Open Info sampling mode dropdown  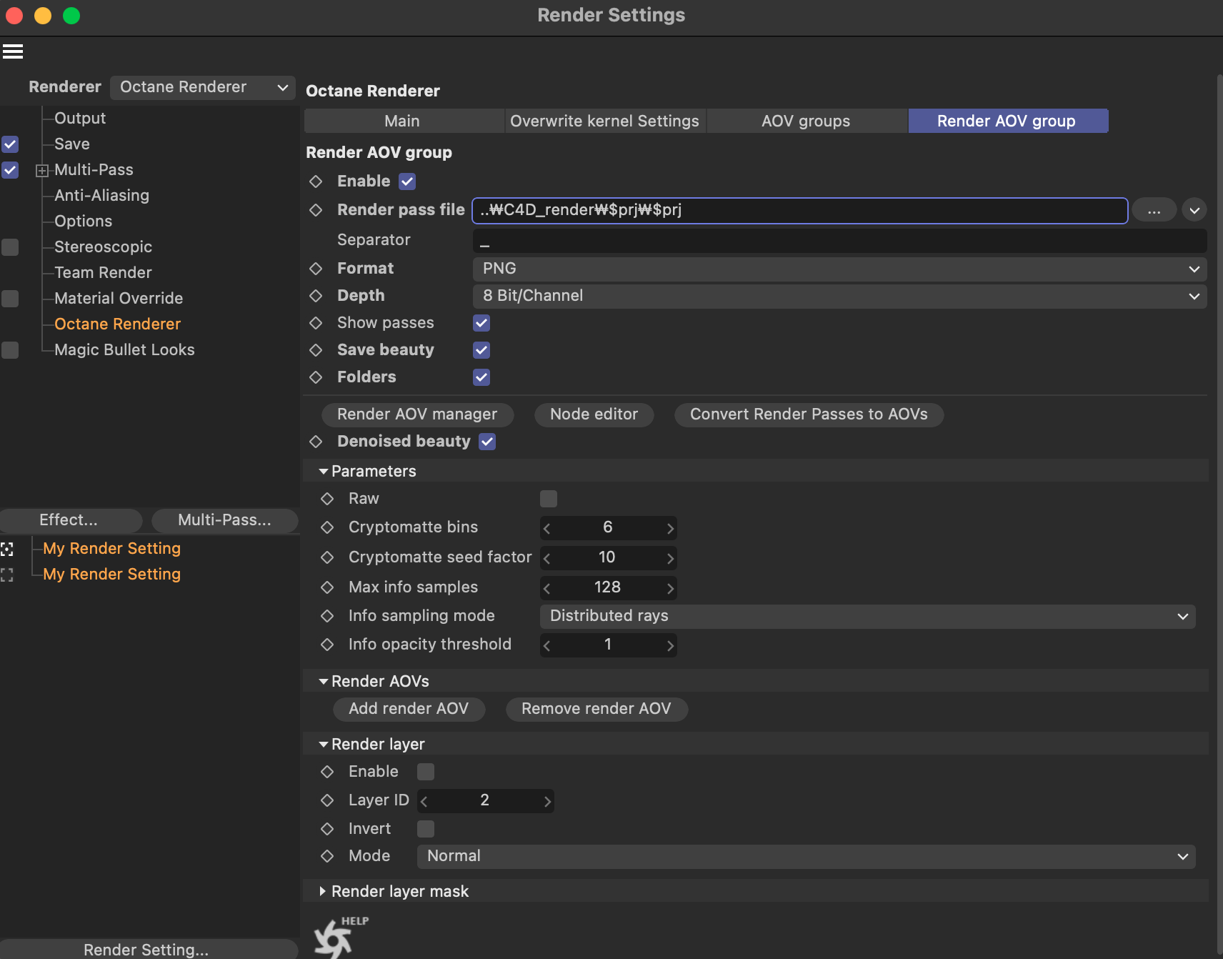(x=867, y=616)
